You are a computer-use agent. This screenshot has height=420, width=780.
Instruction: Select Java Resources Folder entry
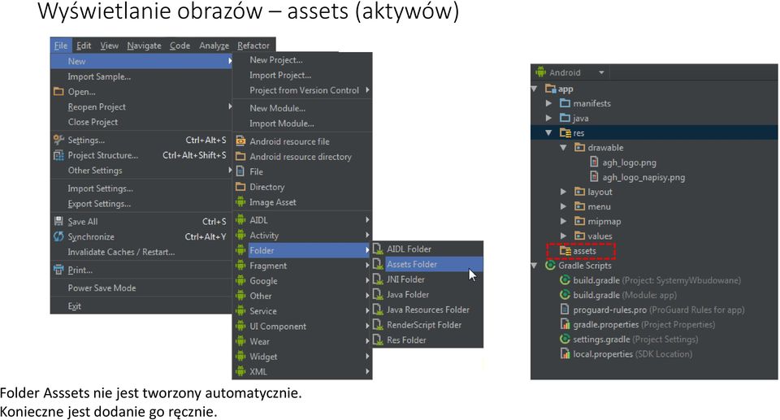point(427,310)
